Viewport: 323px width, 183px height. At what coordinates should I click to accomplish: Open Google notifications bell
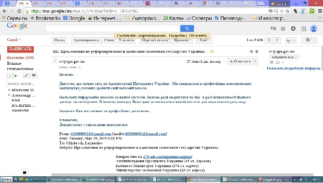click(293, 28)
